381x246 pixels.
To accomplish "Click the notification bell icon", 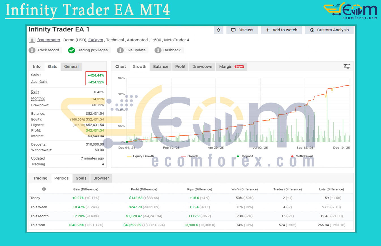I will pos(218,30).
